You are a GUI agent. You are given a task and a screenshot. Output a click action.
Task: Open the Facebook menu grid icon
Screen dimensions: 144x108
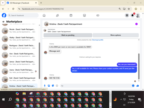[127, 15]
